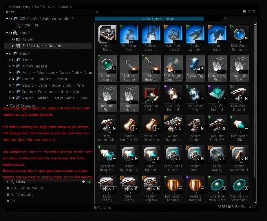Open Drone Bay in the tree
The width and height of the screenshot is (267, 221).
(x=30, y=25)
